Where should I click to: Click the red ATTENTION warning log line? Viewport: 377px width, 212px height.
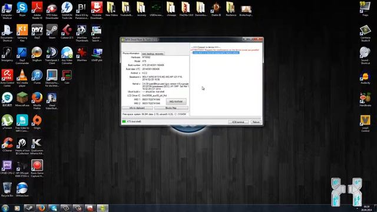(x=225, y=50)
